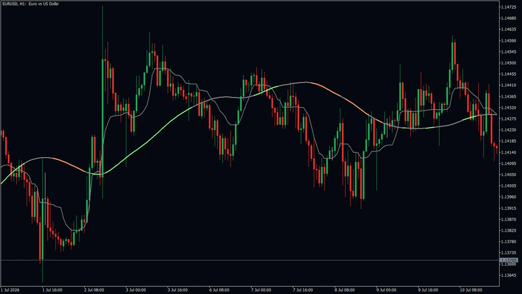522x294 pixels.
Task: Click price label 1.14230 on axis
Action: 509,130
